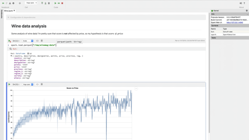Viewport: 249px width, 140px height.
Task: Click the notebook vertical scrollbar
Action: [x=209, y=73]
